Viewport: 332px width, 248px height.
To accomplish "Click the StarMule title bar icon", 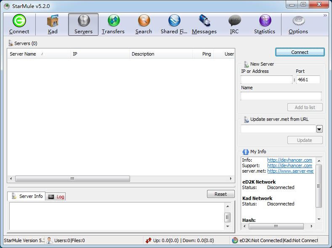I will pyautogui.click(x=7, y=6).
